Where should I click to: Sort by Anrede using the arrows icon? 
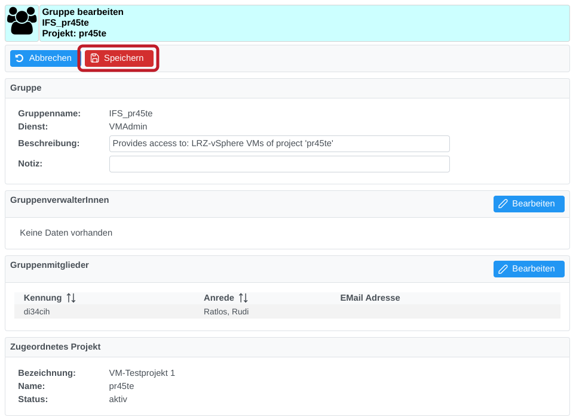point(243,298)
